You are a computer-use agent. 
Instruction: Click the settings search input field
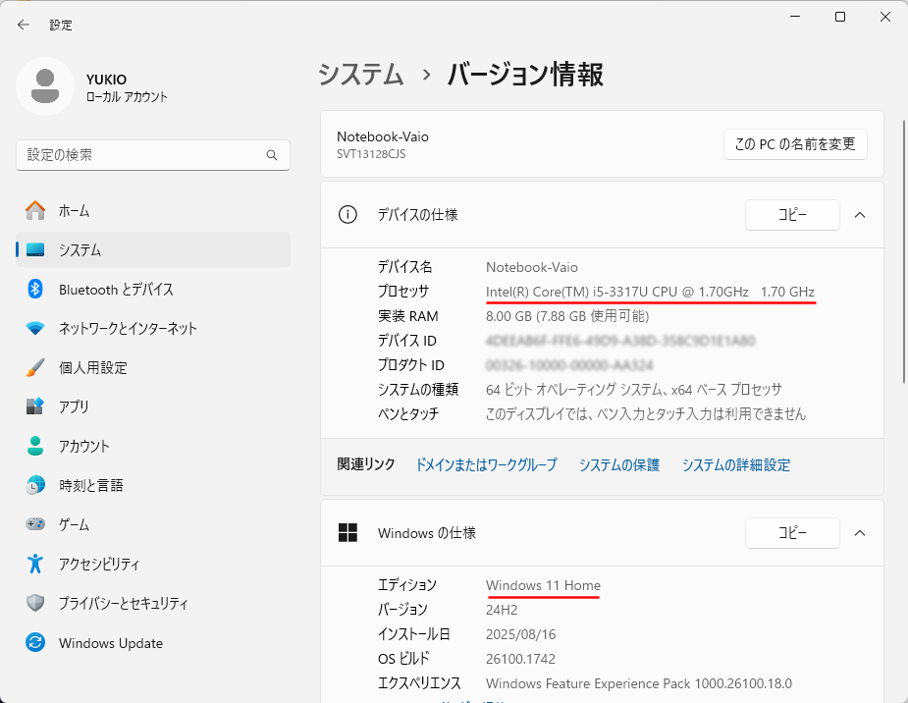(142, 155)
